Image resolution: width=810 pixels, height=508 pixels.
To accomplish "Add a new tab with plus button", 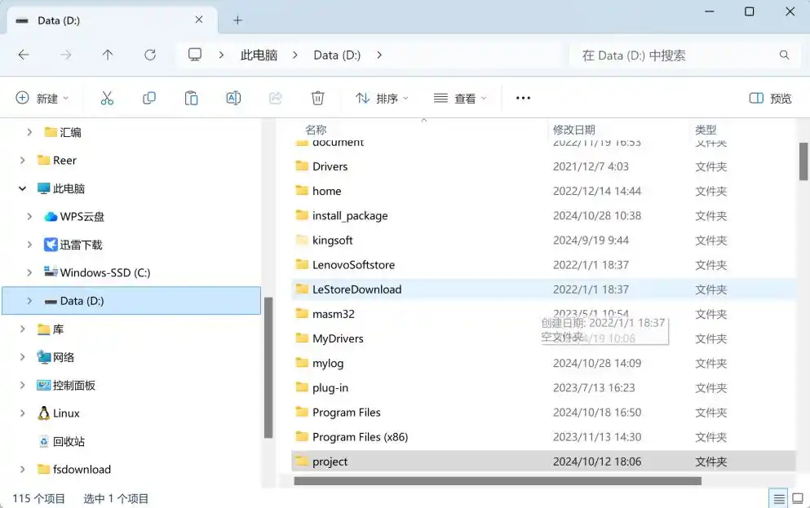I will (237, 20).
